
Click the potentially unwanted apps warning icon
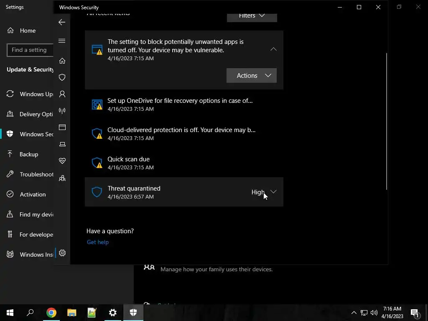pos(97,50)
